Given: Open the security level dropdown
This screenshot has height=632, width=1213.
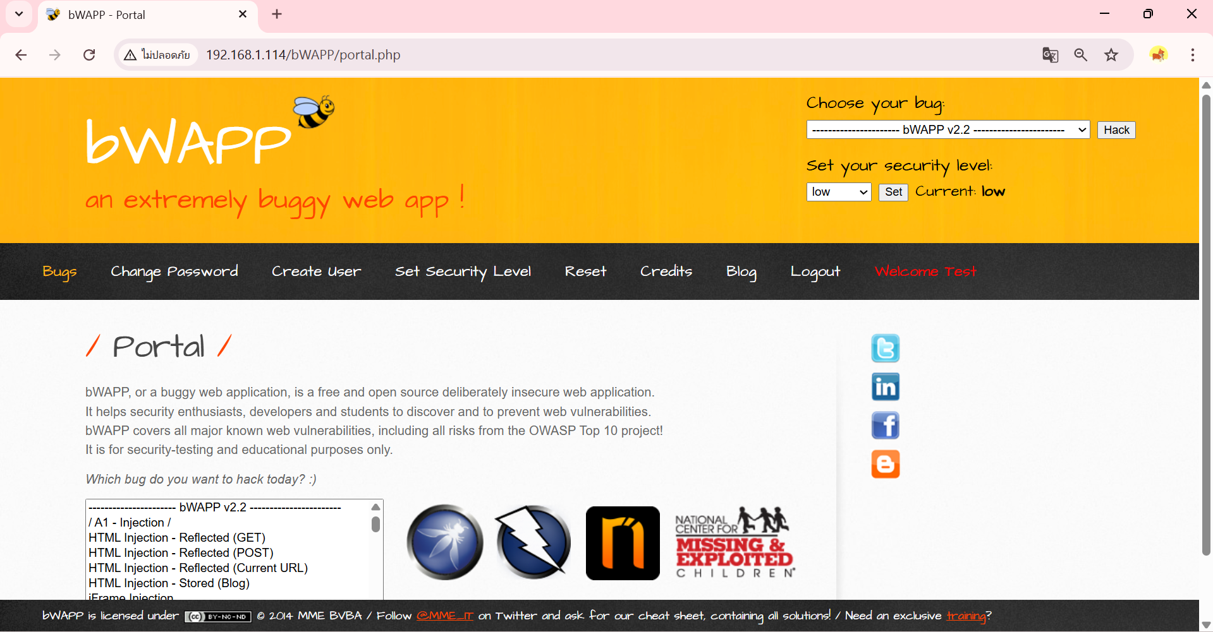Looking at the screenshot, I should pos(838,192).
